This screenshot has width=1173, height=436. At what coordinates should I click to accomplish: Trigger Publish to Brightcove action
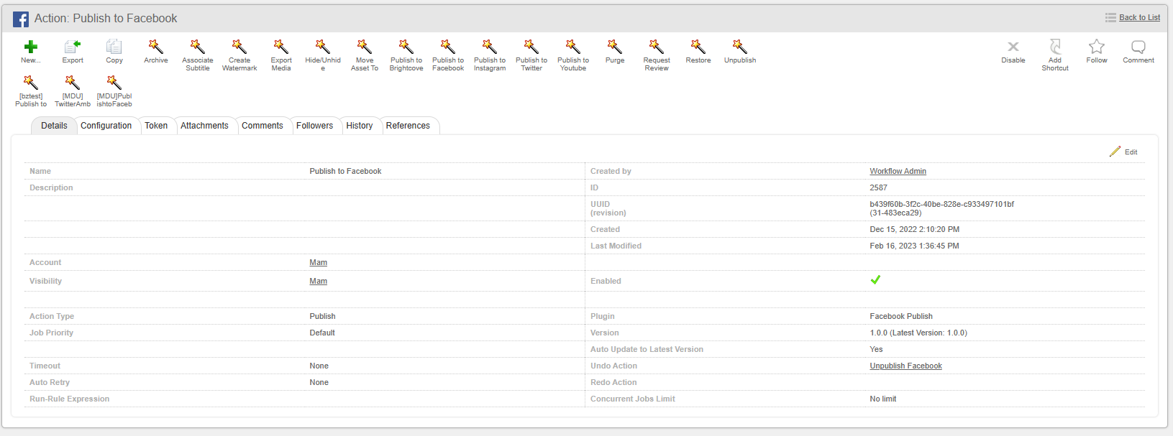(406, 47)
